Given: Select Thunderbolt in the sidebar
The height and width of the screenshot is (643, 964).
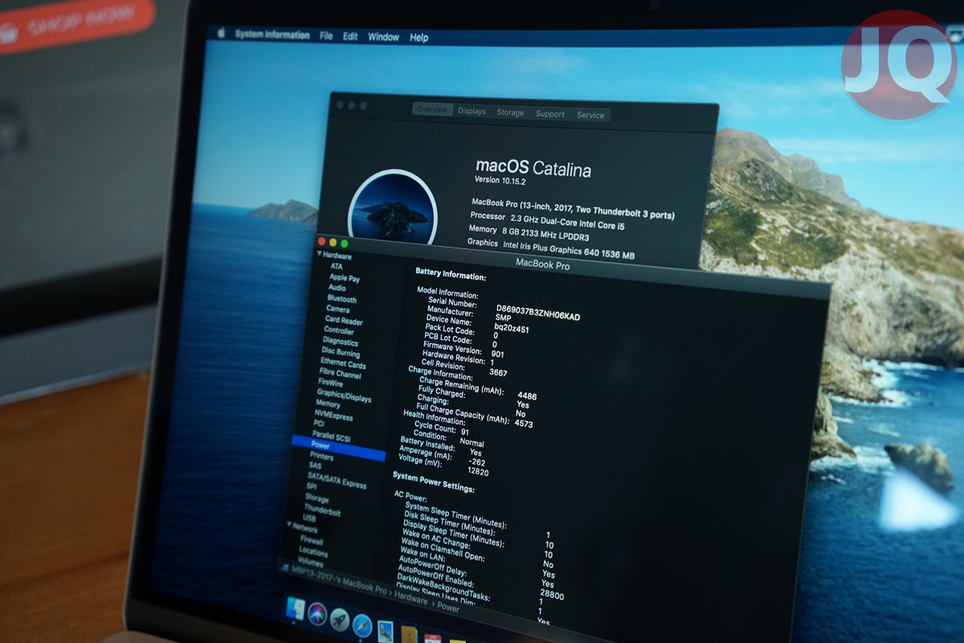Looking at the screenshot, I should 322,510.
